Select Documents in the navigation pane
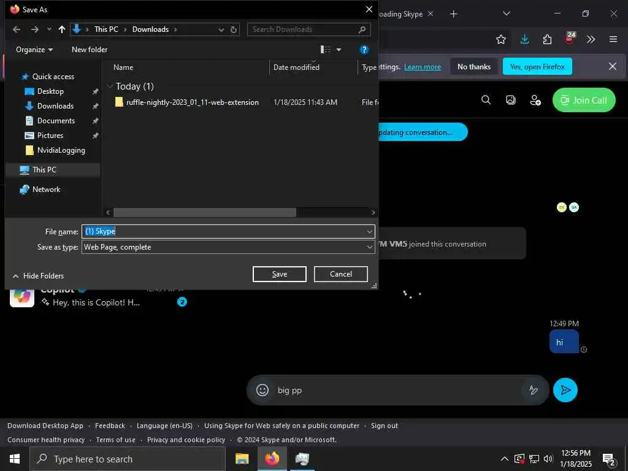The width and height of the screenshot is (628, 471). (x=56, y=121)
